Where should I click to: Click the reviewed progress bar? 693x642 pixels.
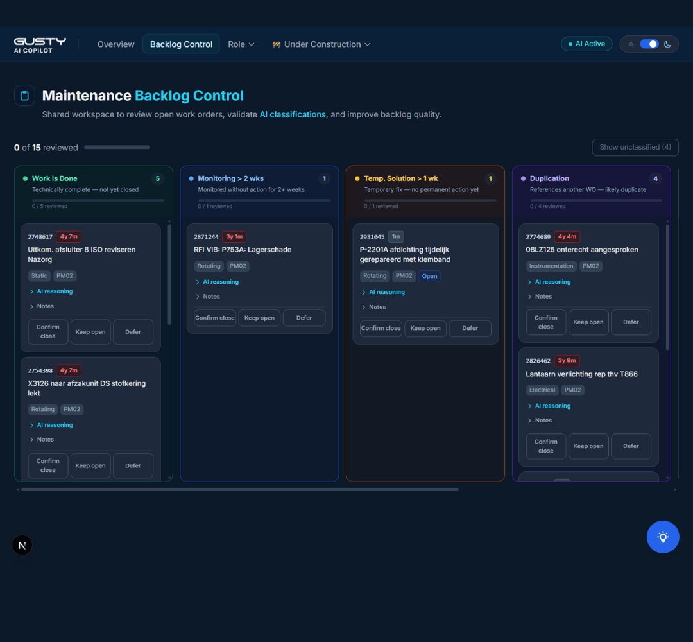click(116, 147)
